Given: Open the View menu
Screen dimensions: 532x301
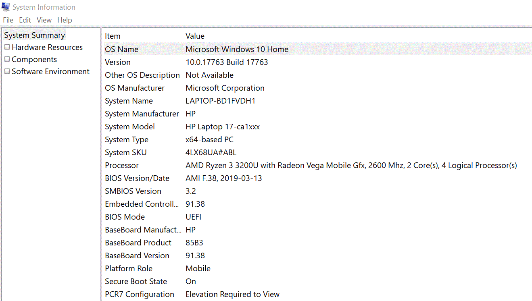Looking at the screenshot, I should coord(44,20).
